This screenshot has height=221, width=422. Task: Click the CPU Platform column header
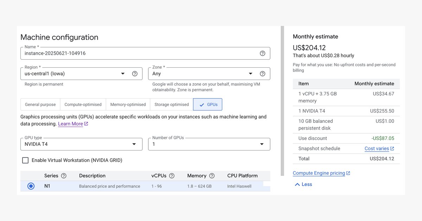[242, 176]
